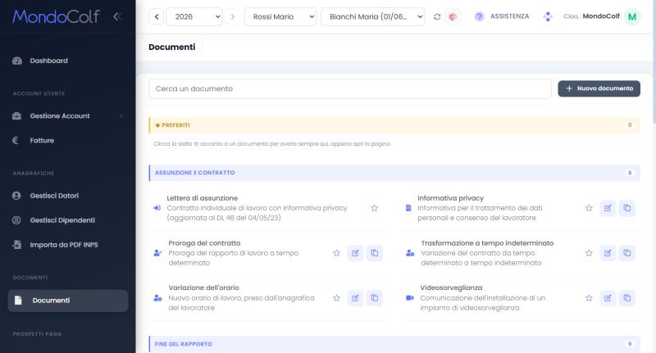Edit Proroga del contratto icon

(355, 253)
